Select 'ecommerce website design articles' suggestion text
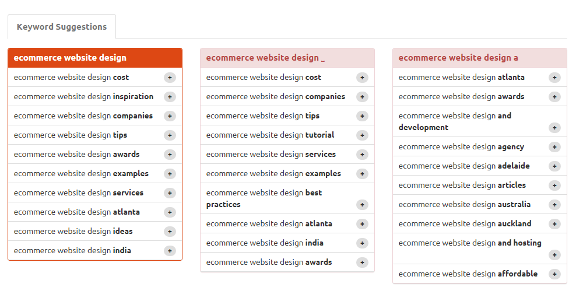The width and height of the screenshot is (583, 294). pyautogui.click(x=462, y=185)
